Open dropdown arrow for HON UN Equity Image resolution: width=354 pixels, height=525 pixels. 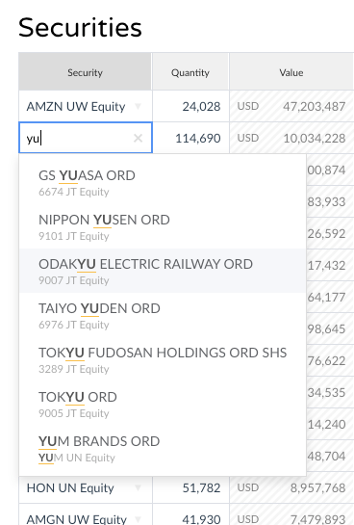click(x=138, y=487)
